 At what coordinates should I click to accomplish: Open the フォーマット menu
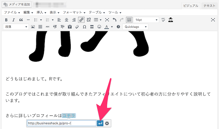tap(74, 12)
